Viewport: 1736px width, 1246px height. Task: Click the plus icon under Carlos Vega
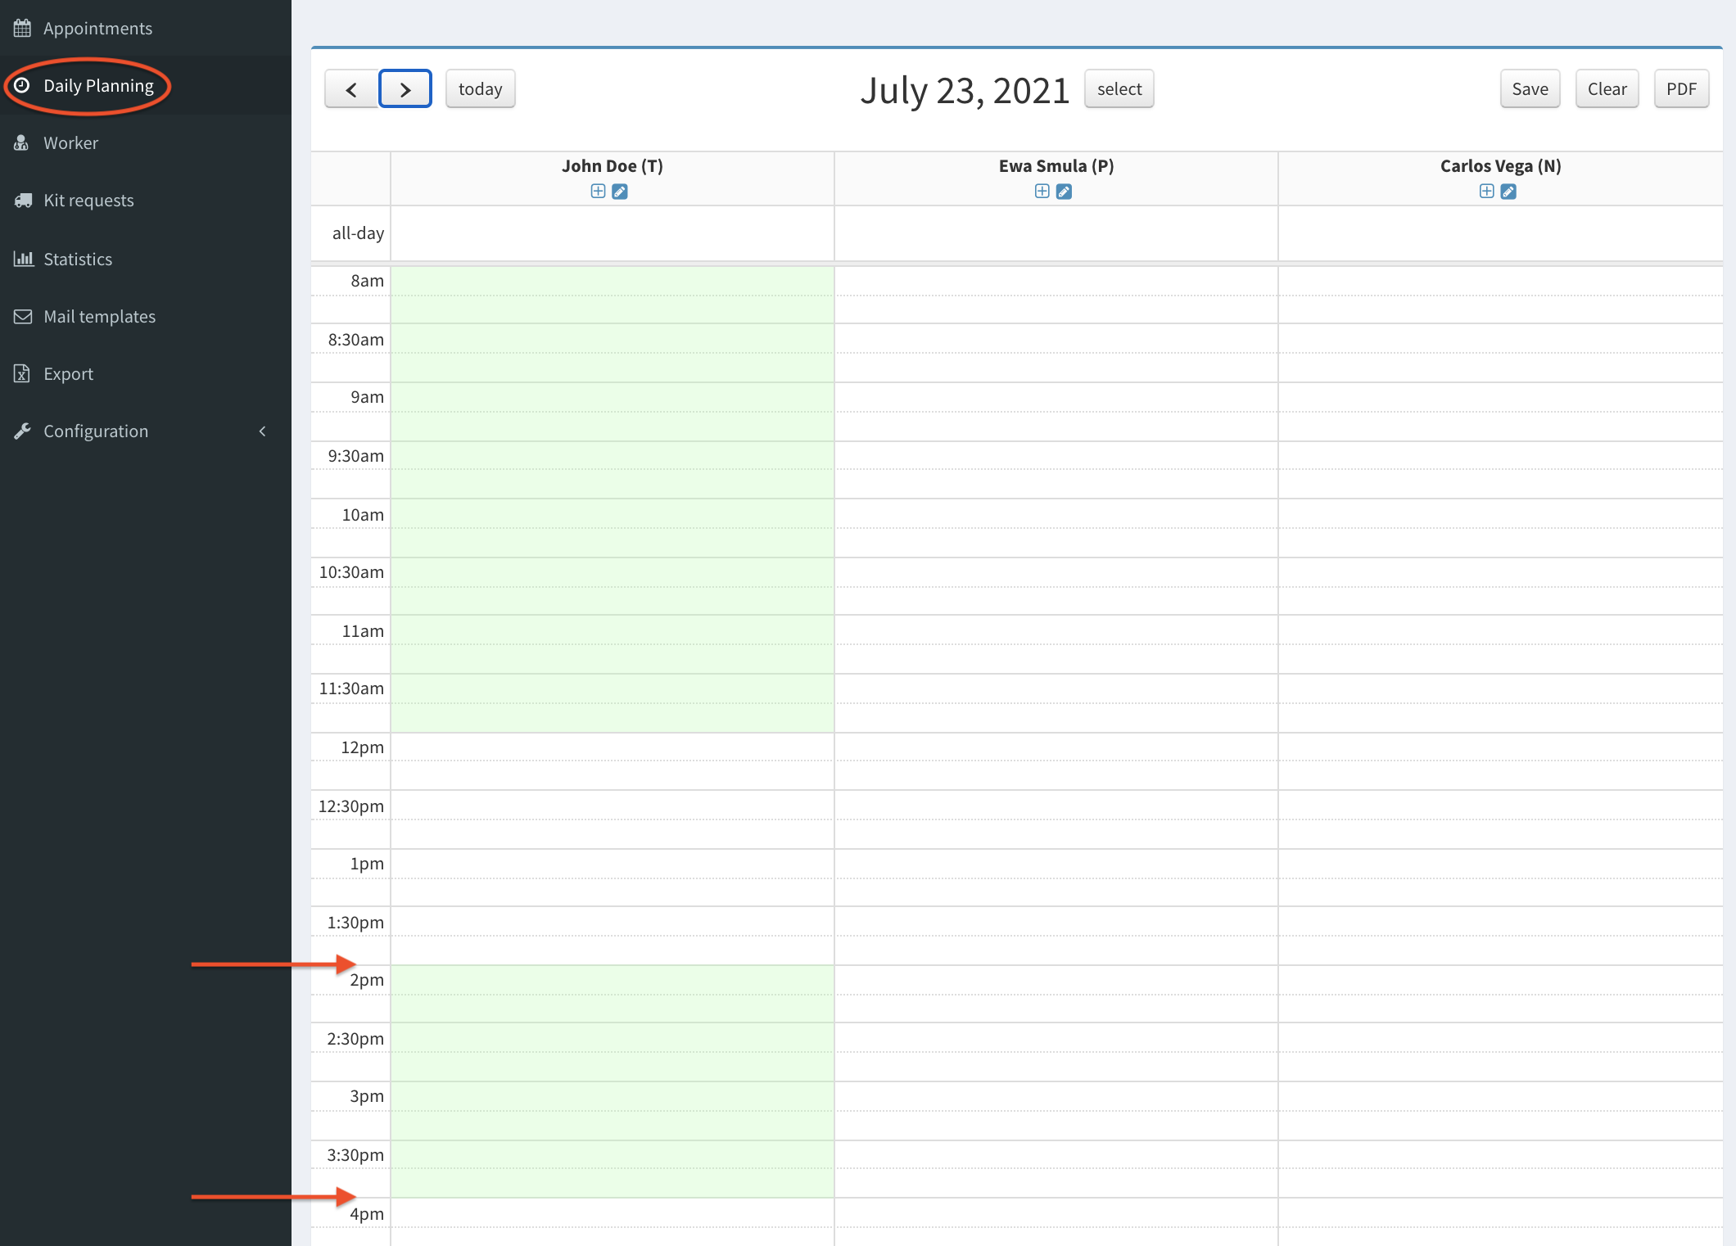click(x=1486, y=192)
